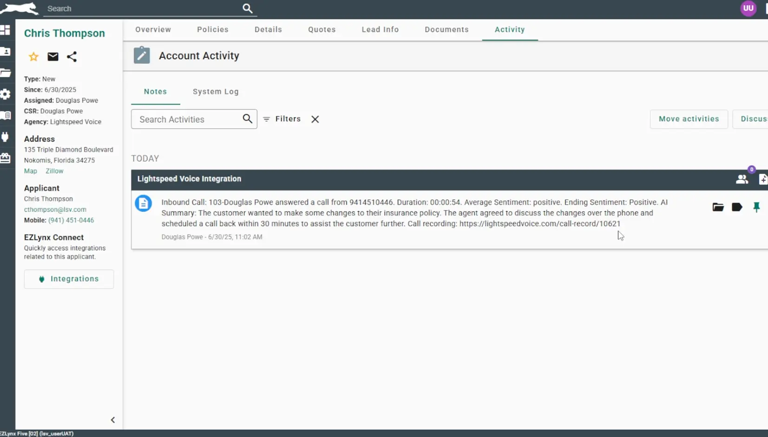The height and width of the screenshot is (437, 768).
Task: Click the folder icon on the note
Action: [x=718, y=207]
